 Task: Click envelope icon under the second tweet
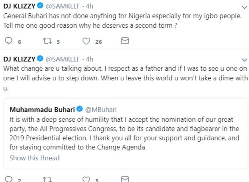pos(125,179)
